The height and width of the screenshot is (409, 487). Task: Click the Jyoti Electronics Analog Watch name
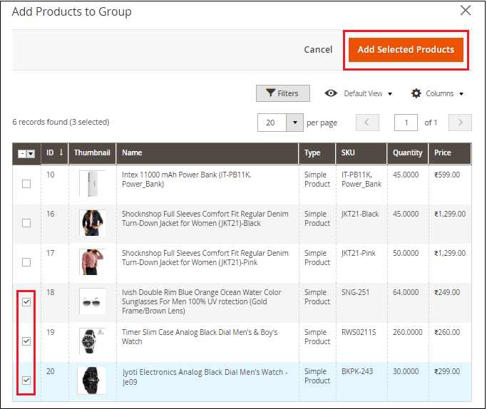(x=205, y=376)
